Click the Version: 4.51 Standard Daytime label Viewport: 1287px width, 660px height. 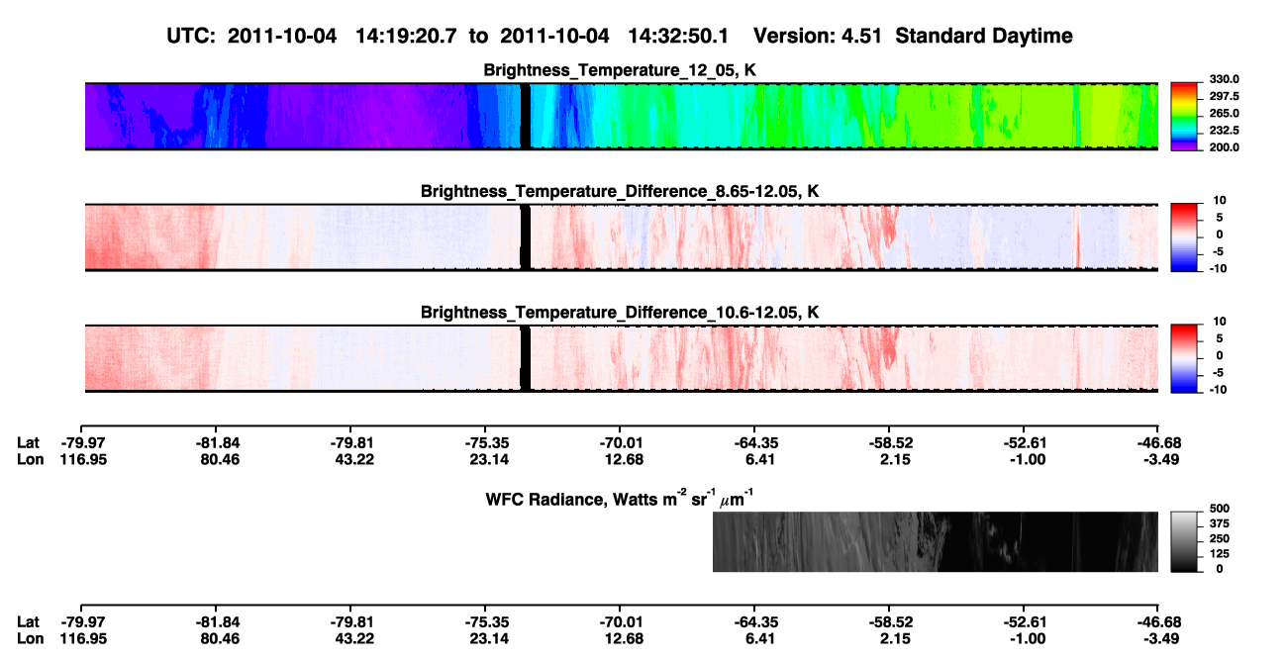point(913,37)
